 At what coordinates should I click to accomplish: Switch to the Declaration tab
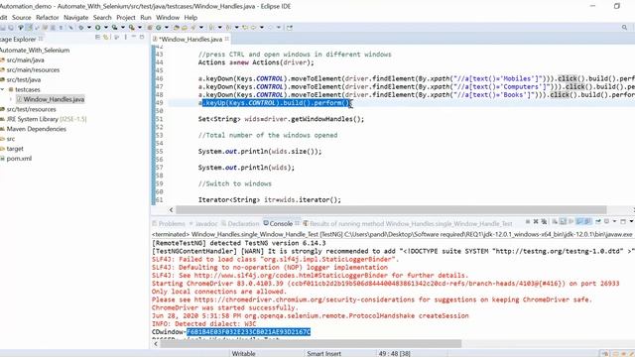(x=240, y=223)
